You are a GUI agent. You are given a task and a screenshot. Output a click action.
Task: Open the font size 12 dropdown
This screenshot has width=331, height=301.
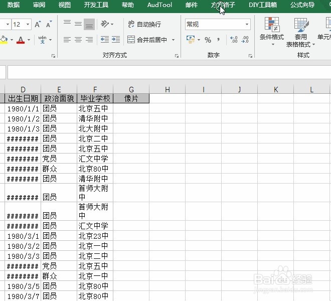(x=28, y=24)
